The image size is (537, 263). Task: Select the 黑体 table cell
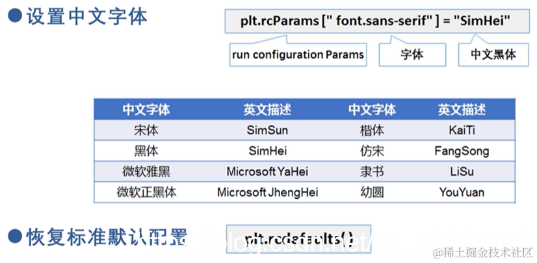146,151
